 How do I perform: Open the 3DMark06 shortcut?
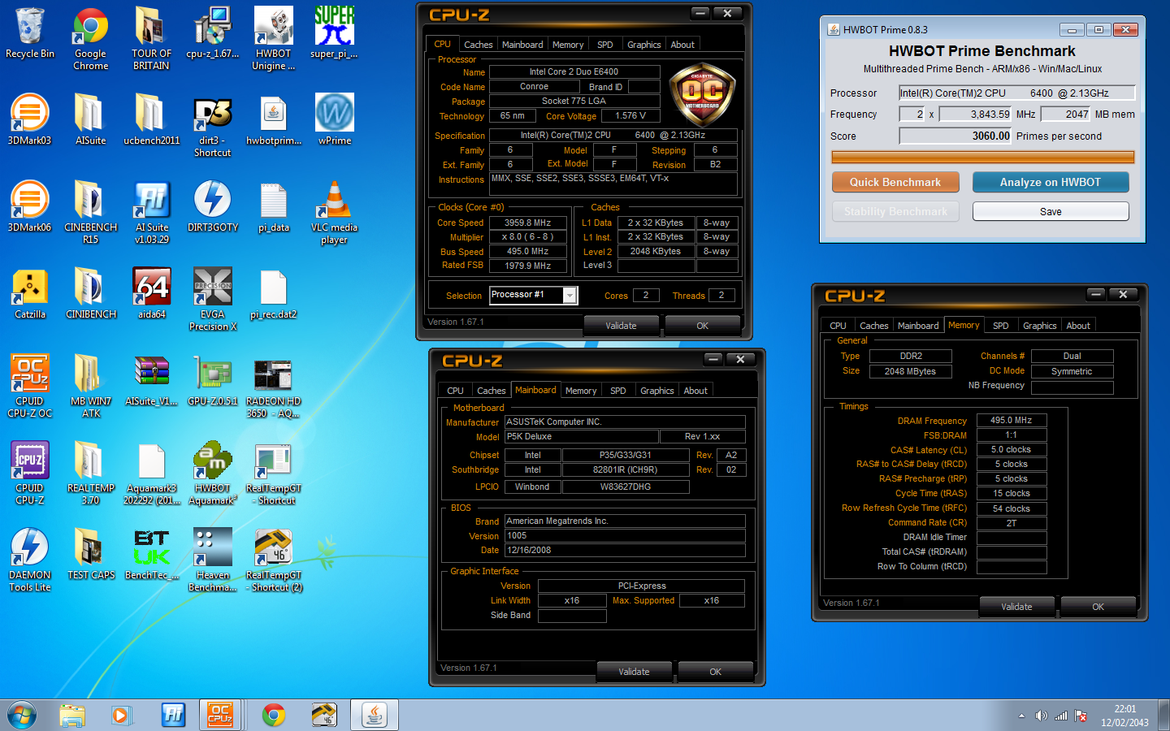[x=30, y=207]
